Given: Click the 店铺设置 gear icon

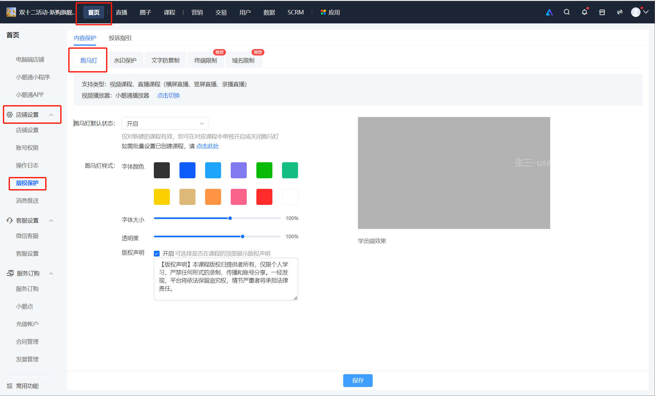Looking at the screenshot, I should point(10,115).
